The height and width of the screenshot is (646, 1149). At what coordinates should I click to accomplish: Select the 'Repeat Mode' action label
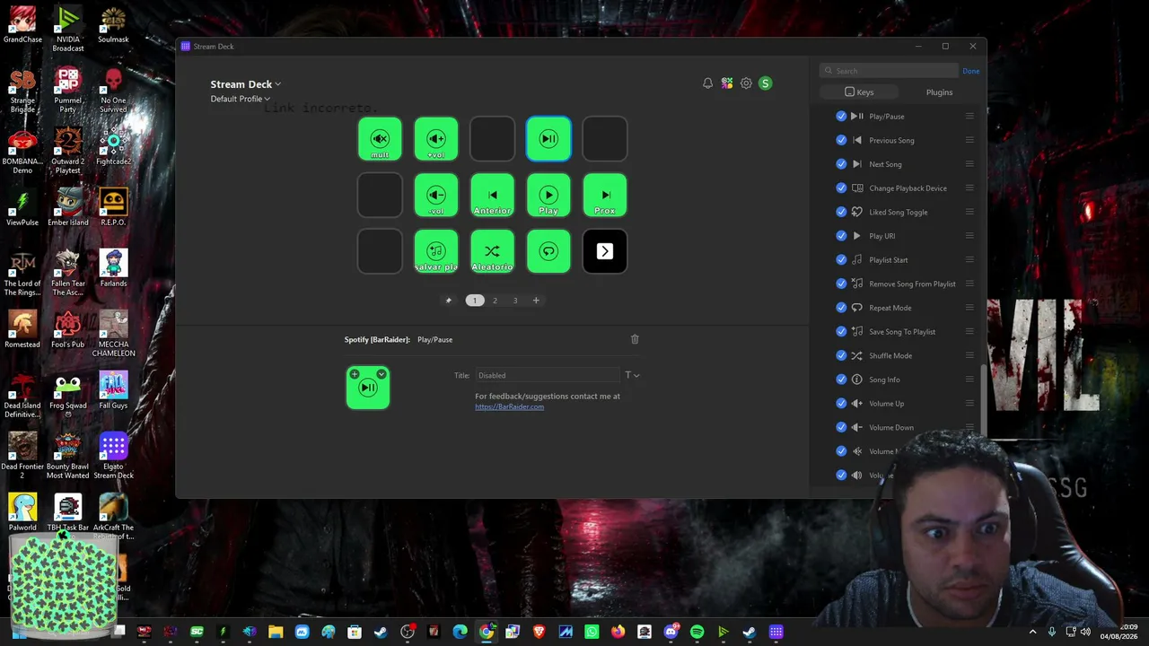pos(890,308)
